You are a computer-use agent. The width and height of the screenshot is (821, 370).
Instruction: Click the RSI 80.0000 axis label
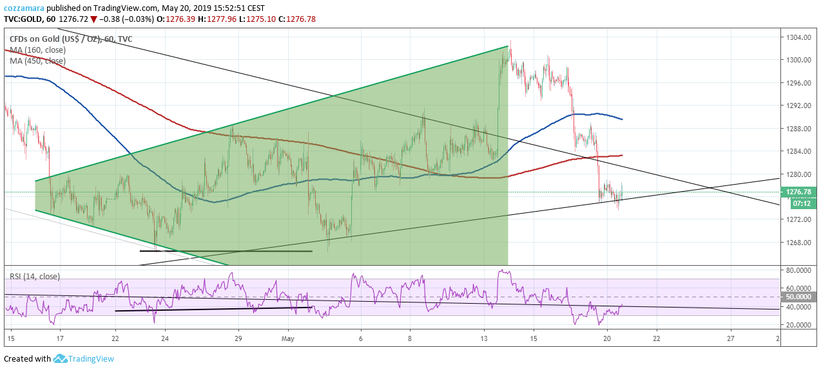pyautogui.click(x=798, y=270)
